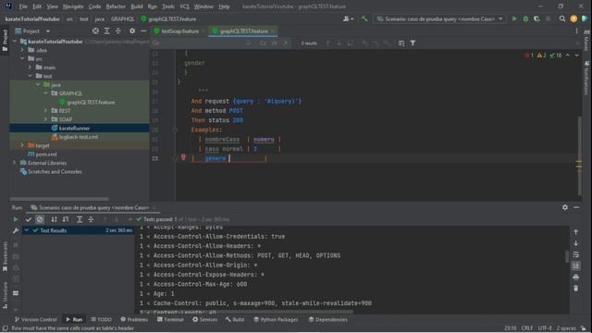Run scenario with top toolbar green play button
This screenshot has width=592, height=333.
point(514,18)
